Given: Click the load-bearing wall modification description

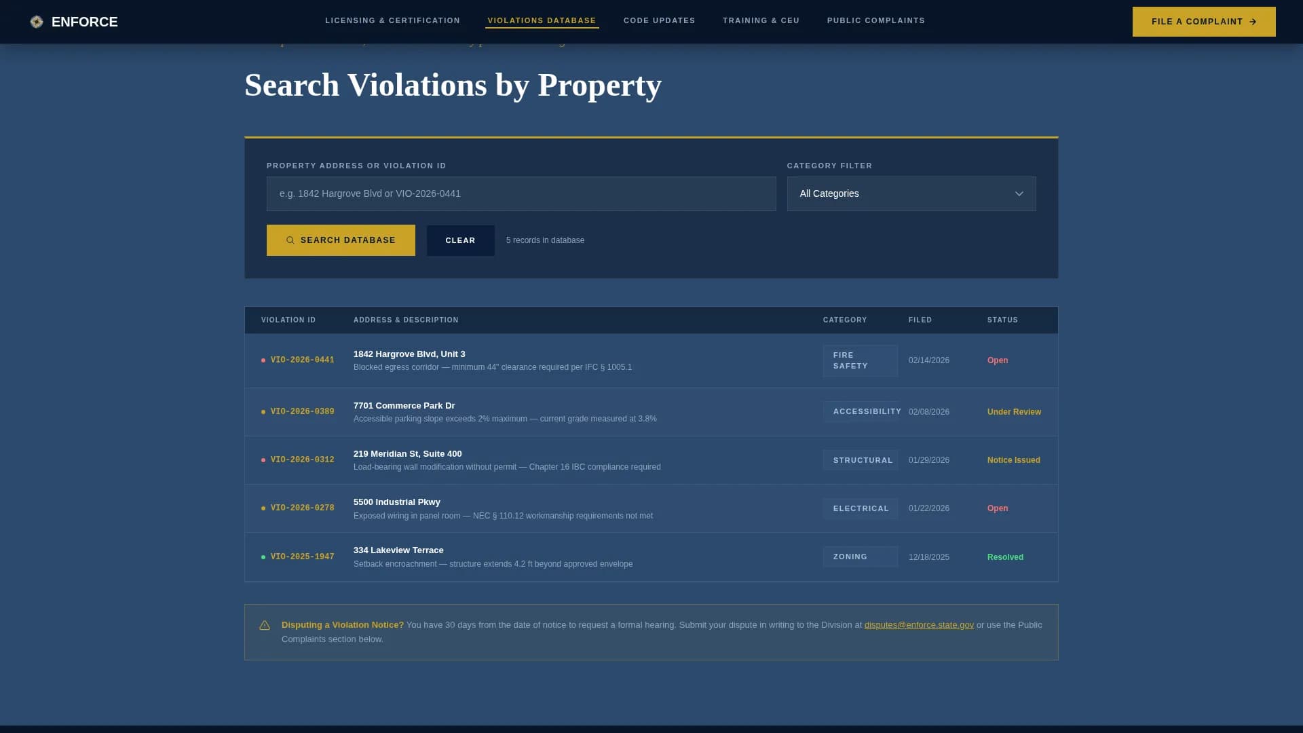Looking at the screenshot, I should point(507,467).
